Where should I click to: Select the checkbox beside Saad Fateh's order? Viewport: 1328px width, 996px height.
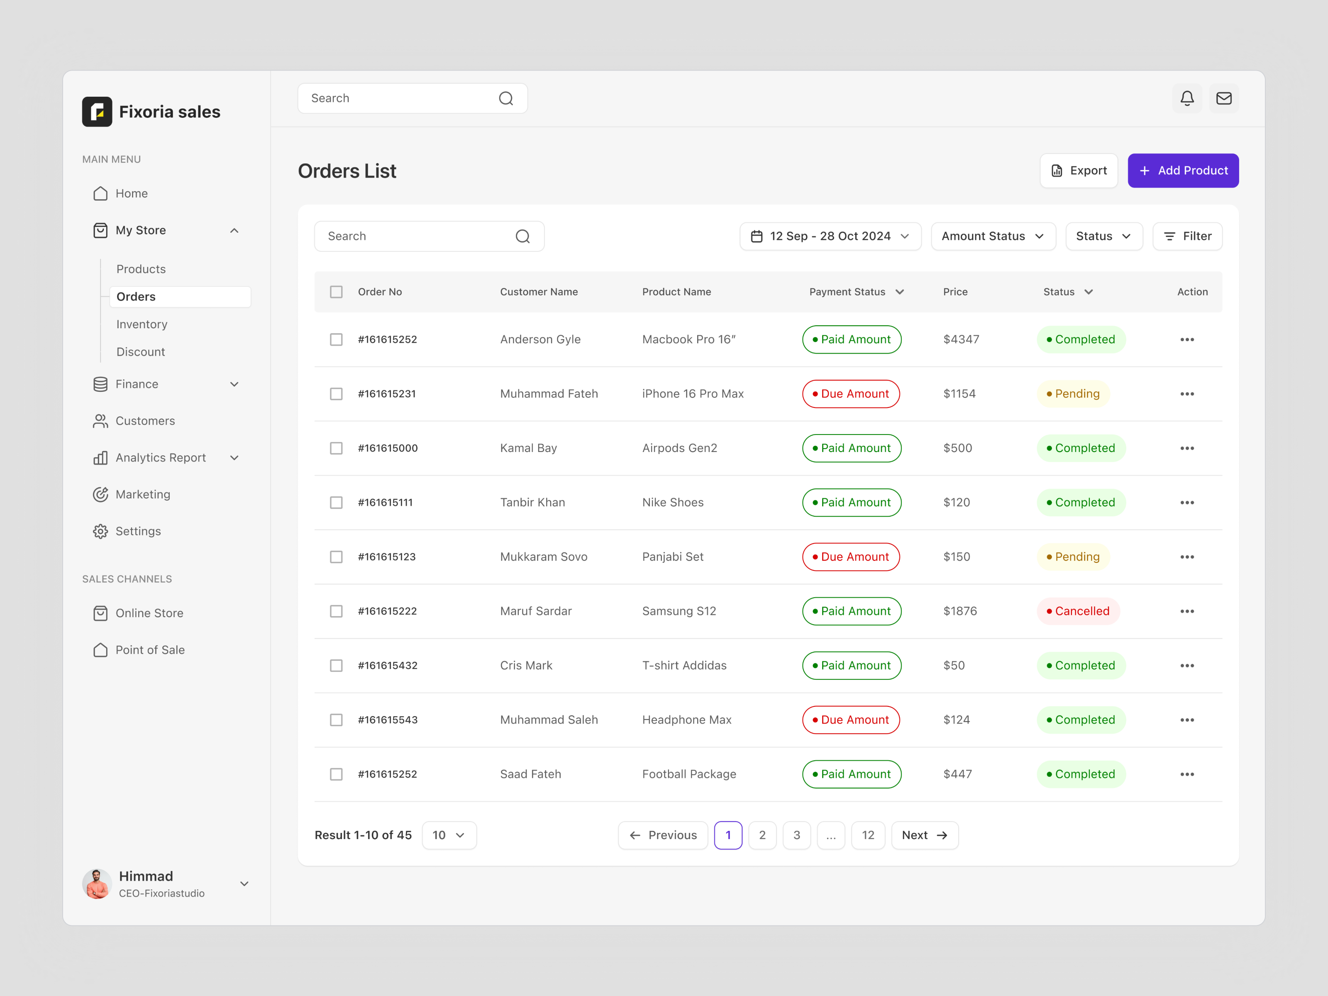336,774
